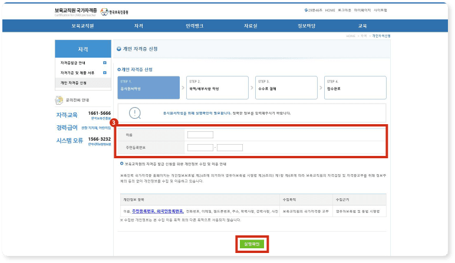The width and height of the screenshot is (455, 263).
Task: Click the HOME link in top utility bar
Action: [330, 10]
